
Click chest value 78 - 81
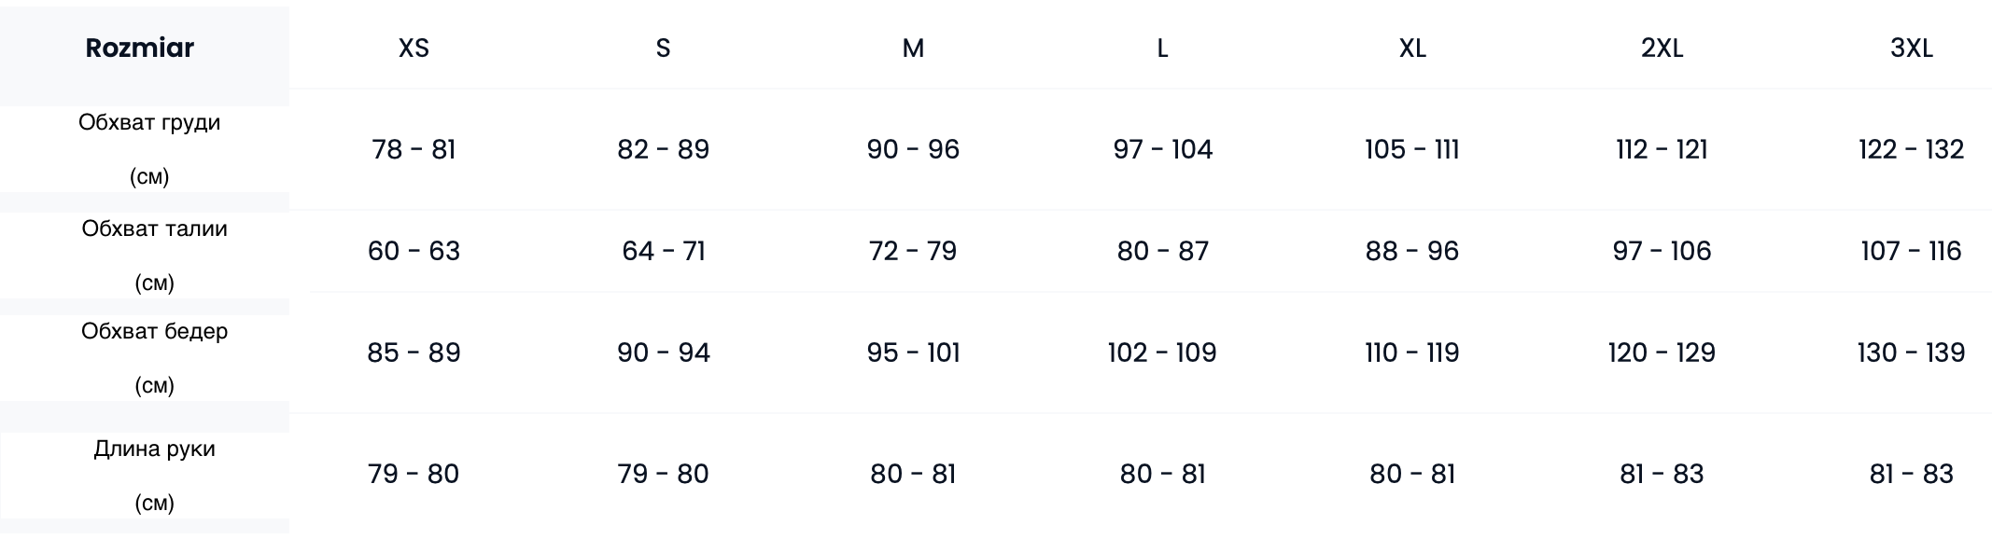pos(414,149)
